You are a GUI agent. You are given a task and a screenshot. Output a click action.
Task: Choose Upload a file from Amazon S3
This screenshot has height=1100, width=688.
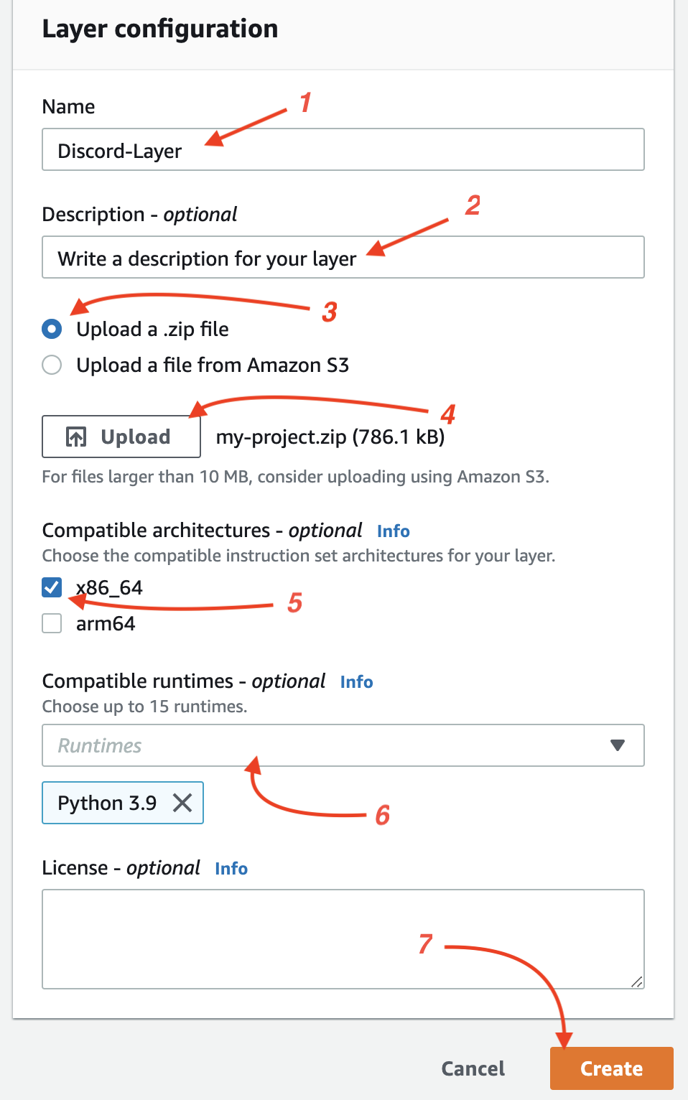[x=52, y=365]
